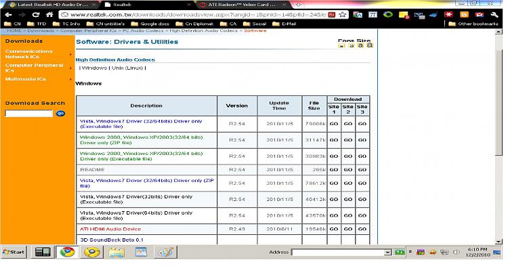
Task: Click the Windows Start button
Action: 14,252
